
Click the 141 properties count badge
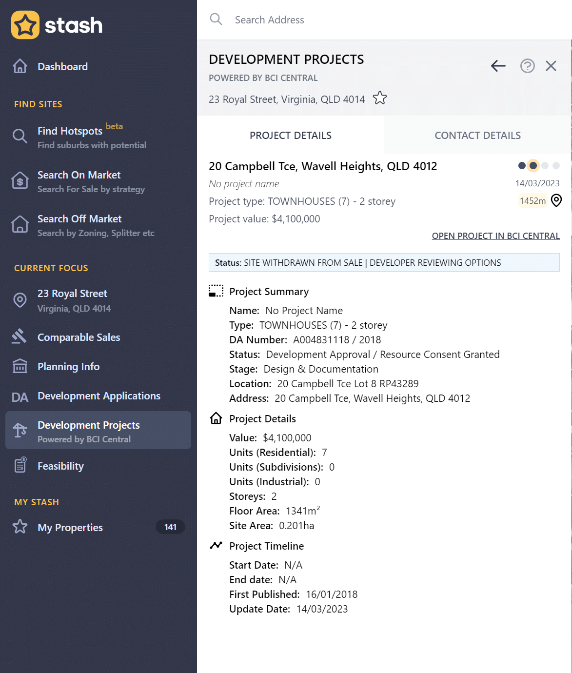point(170,527)
